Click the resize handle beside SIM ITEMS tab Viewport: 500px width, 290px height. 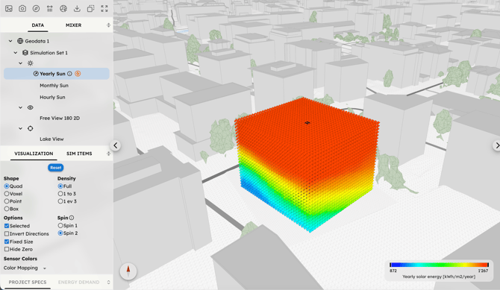pos(108,154)
